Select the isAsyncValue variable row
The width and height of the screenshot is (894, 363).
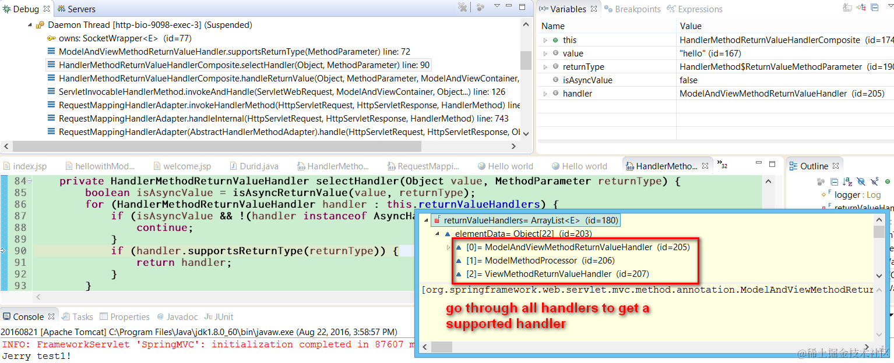[715, 80]
